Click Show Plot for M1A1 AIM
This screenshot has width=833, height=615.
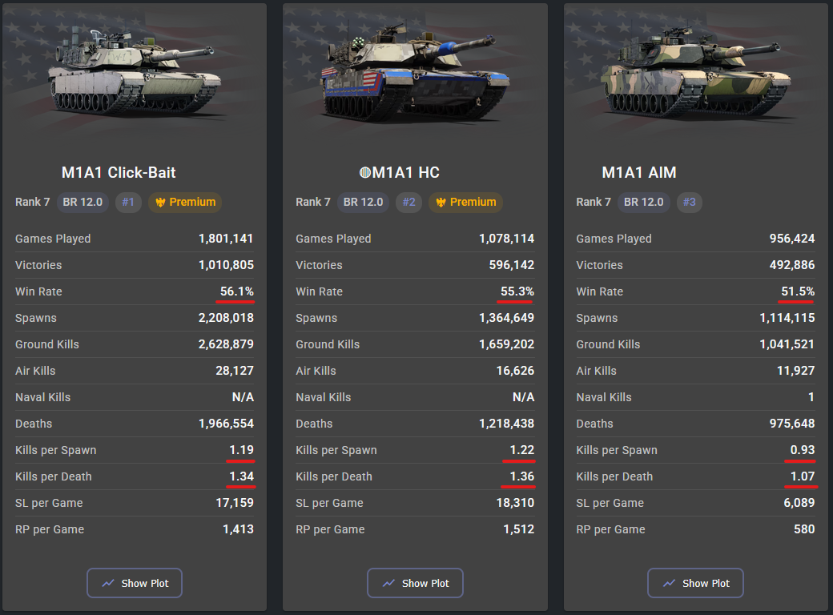coord(695,583)
